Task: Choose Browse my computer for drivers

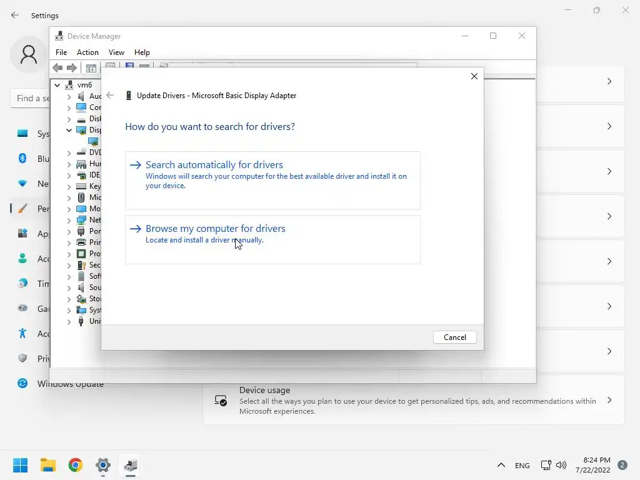Action: click(272, 239)
